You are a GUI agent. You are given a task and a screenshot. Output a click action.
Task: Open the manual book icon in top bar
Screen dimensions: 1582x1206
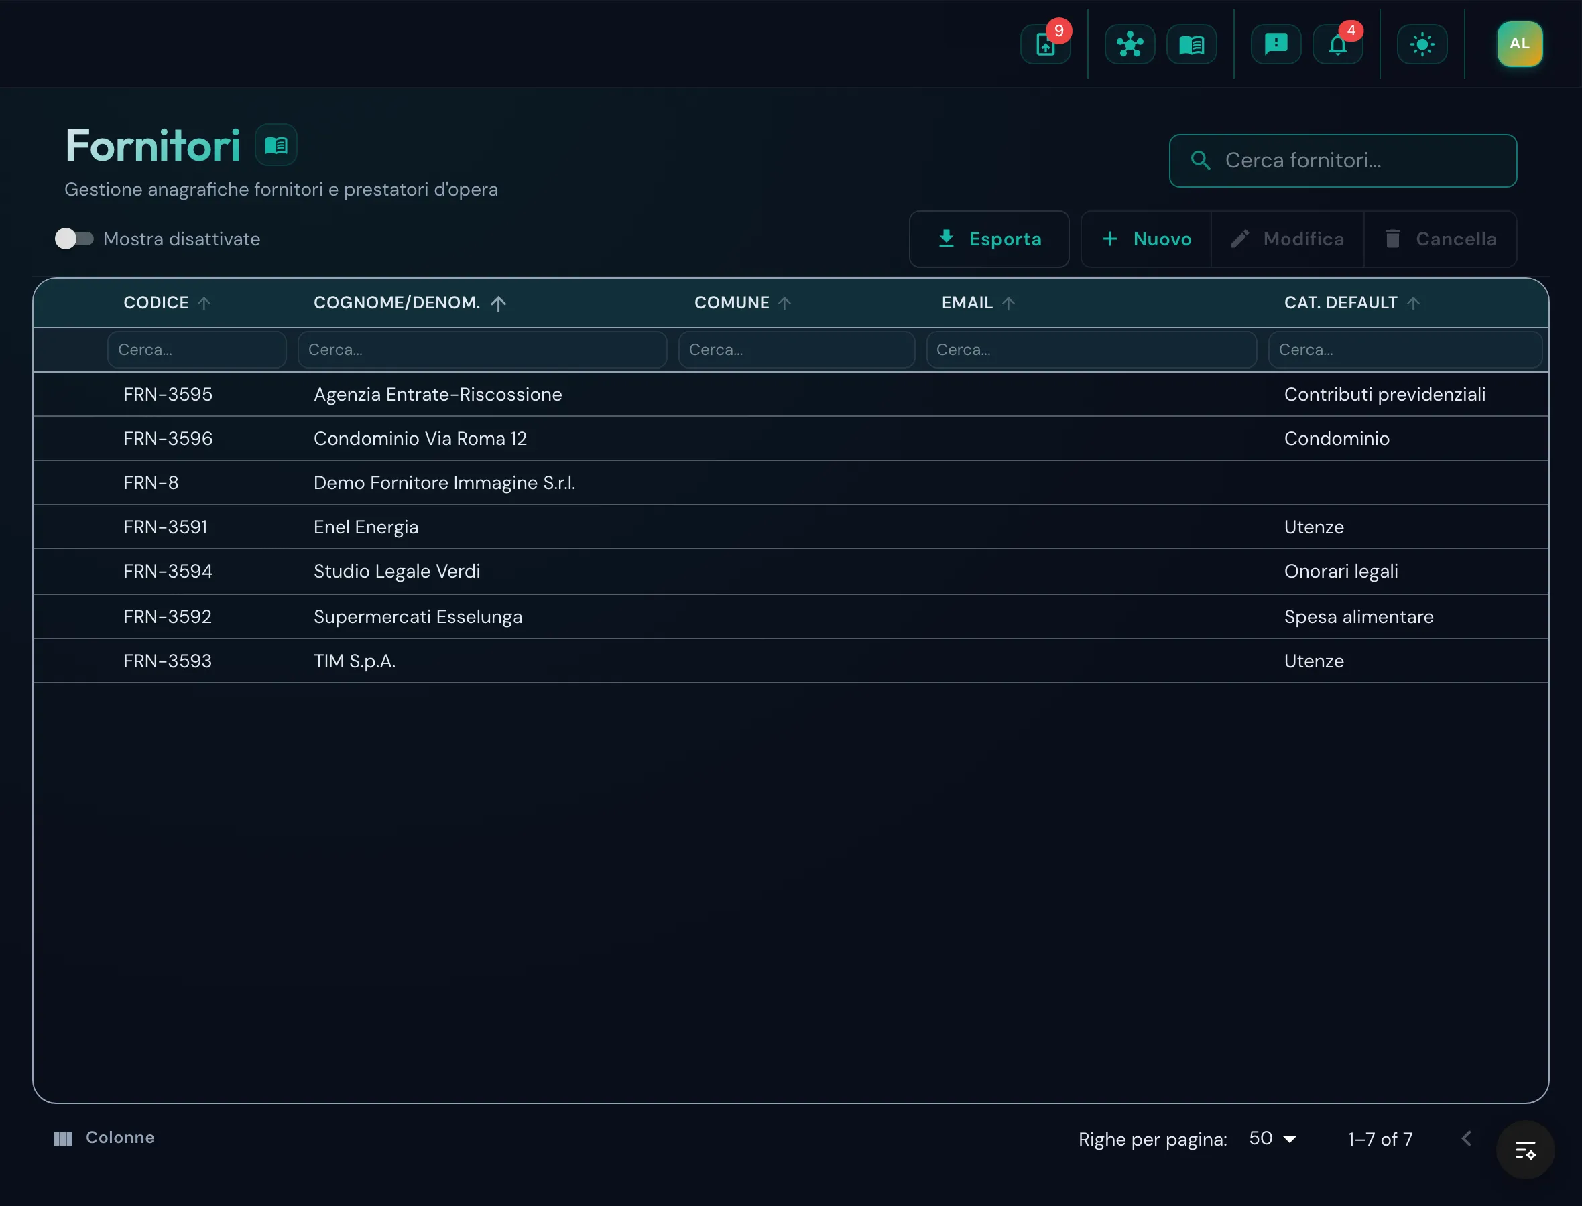pos(1191,44)
